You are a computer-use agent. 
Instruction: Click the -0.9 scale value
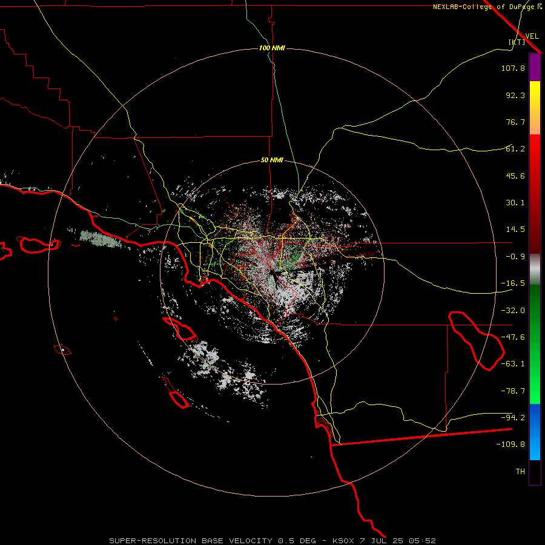515,257
